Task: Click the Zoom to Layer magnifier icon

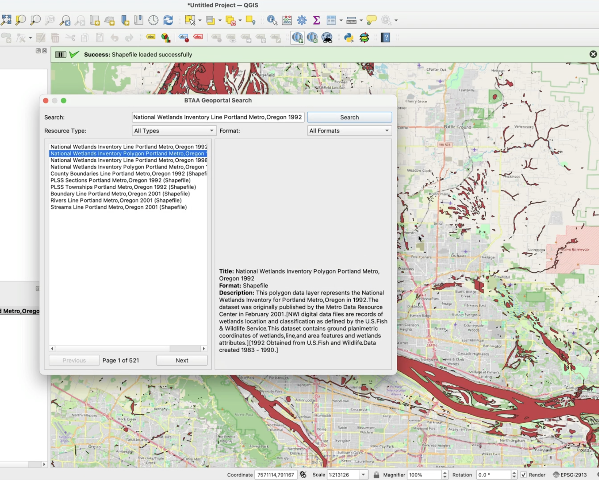Action: tap(35, 20)
